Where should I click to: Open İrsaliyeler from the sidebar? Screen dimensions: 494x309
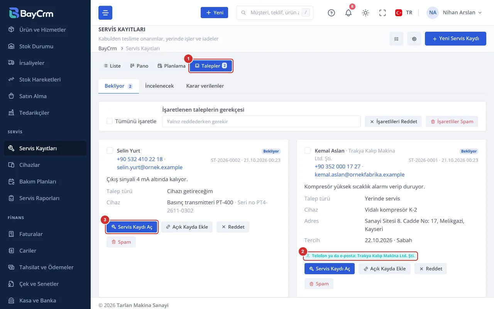pyautogui.click(x=45, y=63)
